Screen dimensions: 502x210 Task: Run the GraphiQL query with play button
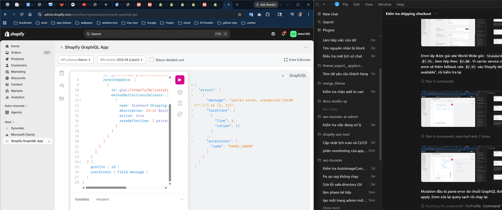[179, 80]
